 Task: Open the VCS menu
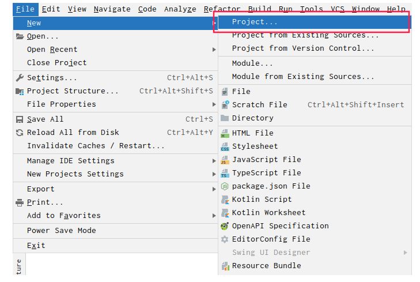(337, 9)
